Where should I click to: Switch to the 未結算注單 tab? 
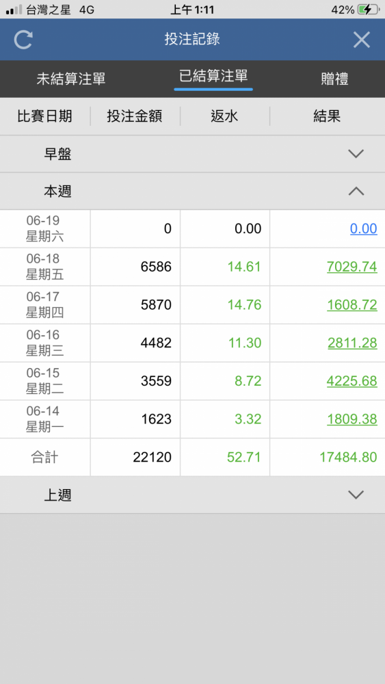[x=71, y=79]
